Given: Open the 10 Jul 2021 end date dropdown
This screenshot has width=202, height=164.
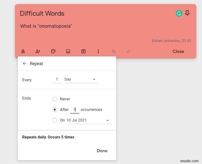Looking at the screenshot, I should [x=89, y=120].
